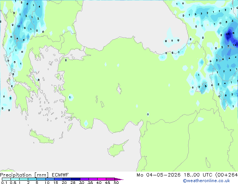
Task: Click the 1–2 mm legend color swatch
Action: pos(24,179)
